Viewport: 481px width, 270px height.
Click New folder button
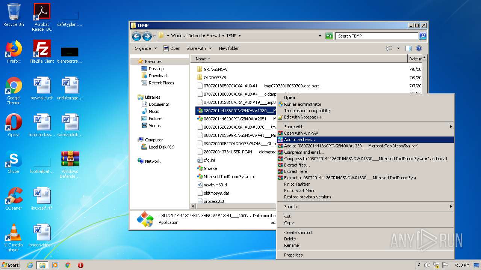click(x=229, y=48)
